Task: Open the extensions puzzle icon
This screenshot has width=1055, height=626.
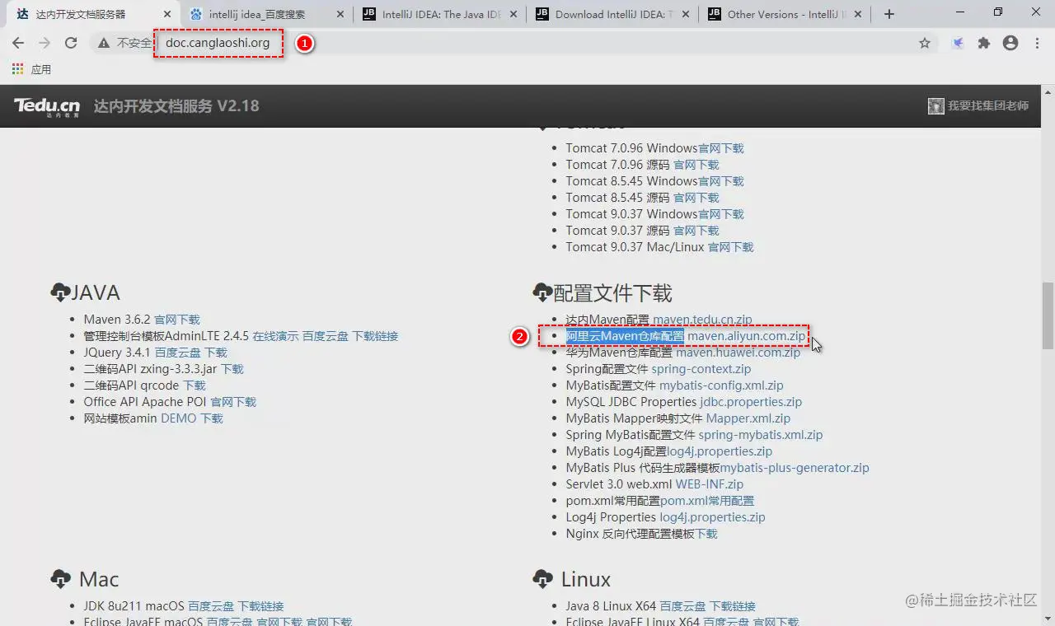Action: pos(984,43)
